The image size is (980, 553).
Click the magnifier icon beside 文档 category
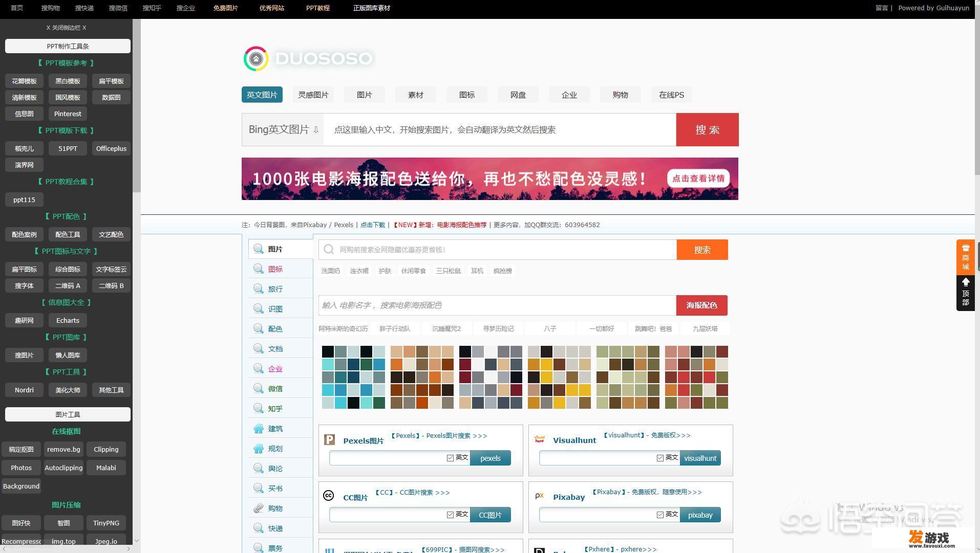(x=259, y=348)
